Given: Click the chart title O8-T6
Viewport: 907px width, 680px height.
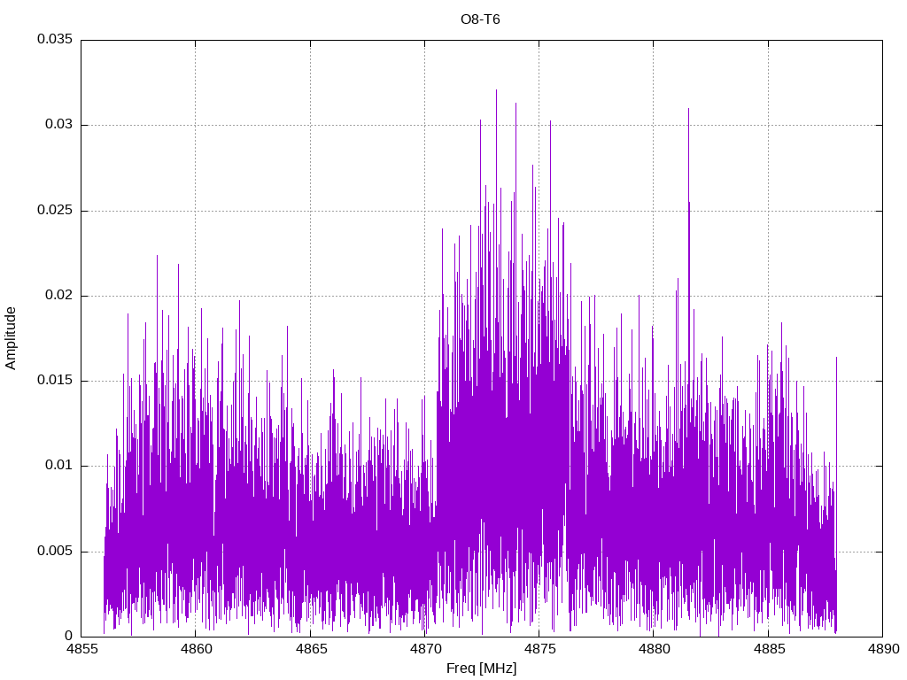Looking at the screenshot, I should point(480,19).
